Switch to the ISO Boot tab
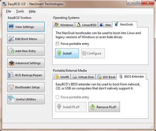The width and height of the screenshot is (156, 131). (x=106, y=77)
